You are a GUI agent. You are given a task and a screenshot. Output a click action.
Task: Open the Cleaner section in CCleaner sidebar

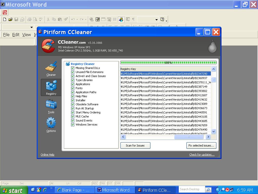point(51,69)
